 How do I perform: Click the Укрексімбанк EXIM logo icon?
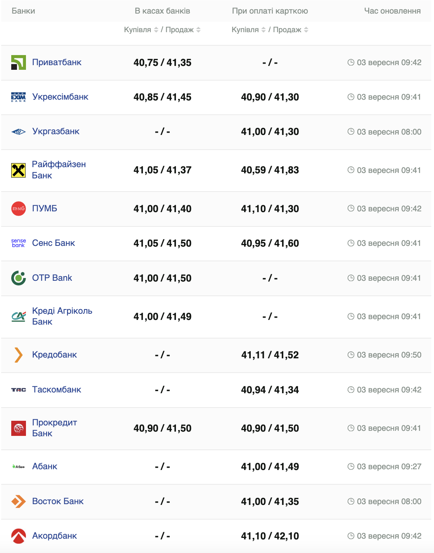(19, 97)
